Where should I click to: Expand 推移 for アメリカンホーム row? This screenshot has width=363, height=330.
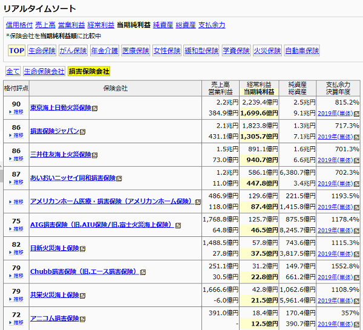point(16,202)
